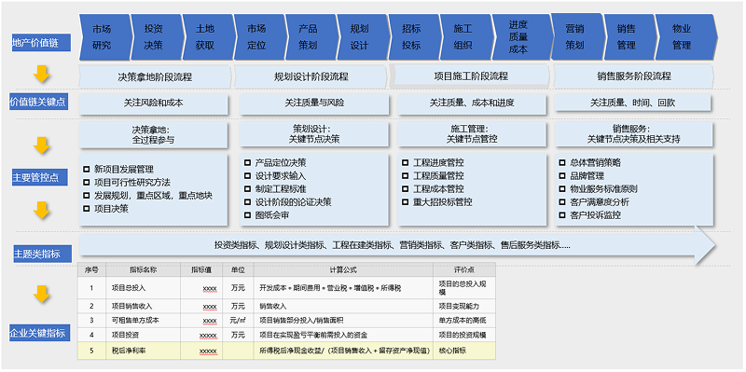The width and height of the screenshot is (746, 372).
Task: Check the square bullet beside 新项目发展管理
Action: tap(86, 169)
